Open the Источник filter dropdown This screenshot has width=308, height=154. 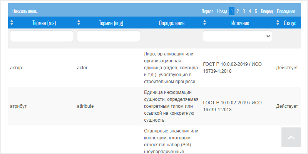pyautogui.click(x=238, y=36)
